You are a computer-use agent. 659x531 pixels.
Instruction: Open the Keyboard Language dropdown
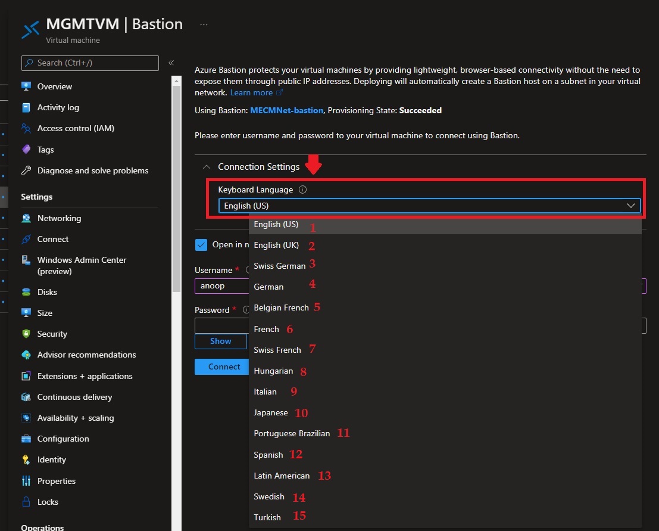tap(430, 206)
